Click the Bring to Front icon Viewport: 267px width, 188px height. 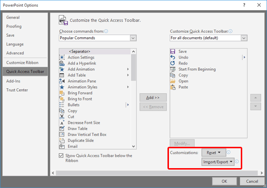tap(62, 99)
